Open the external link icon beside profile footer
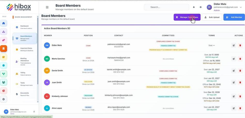 point(34,112)
